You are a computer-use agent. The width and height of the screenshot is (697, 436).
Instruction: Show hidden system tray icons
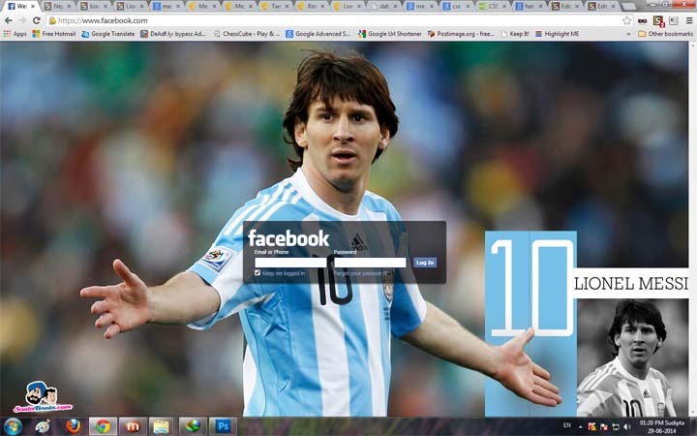click(x=580, y=427)
